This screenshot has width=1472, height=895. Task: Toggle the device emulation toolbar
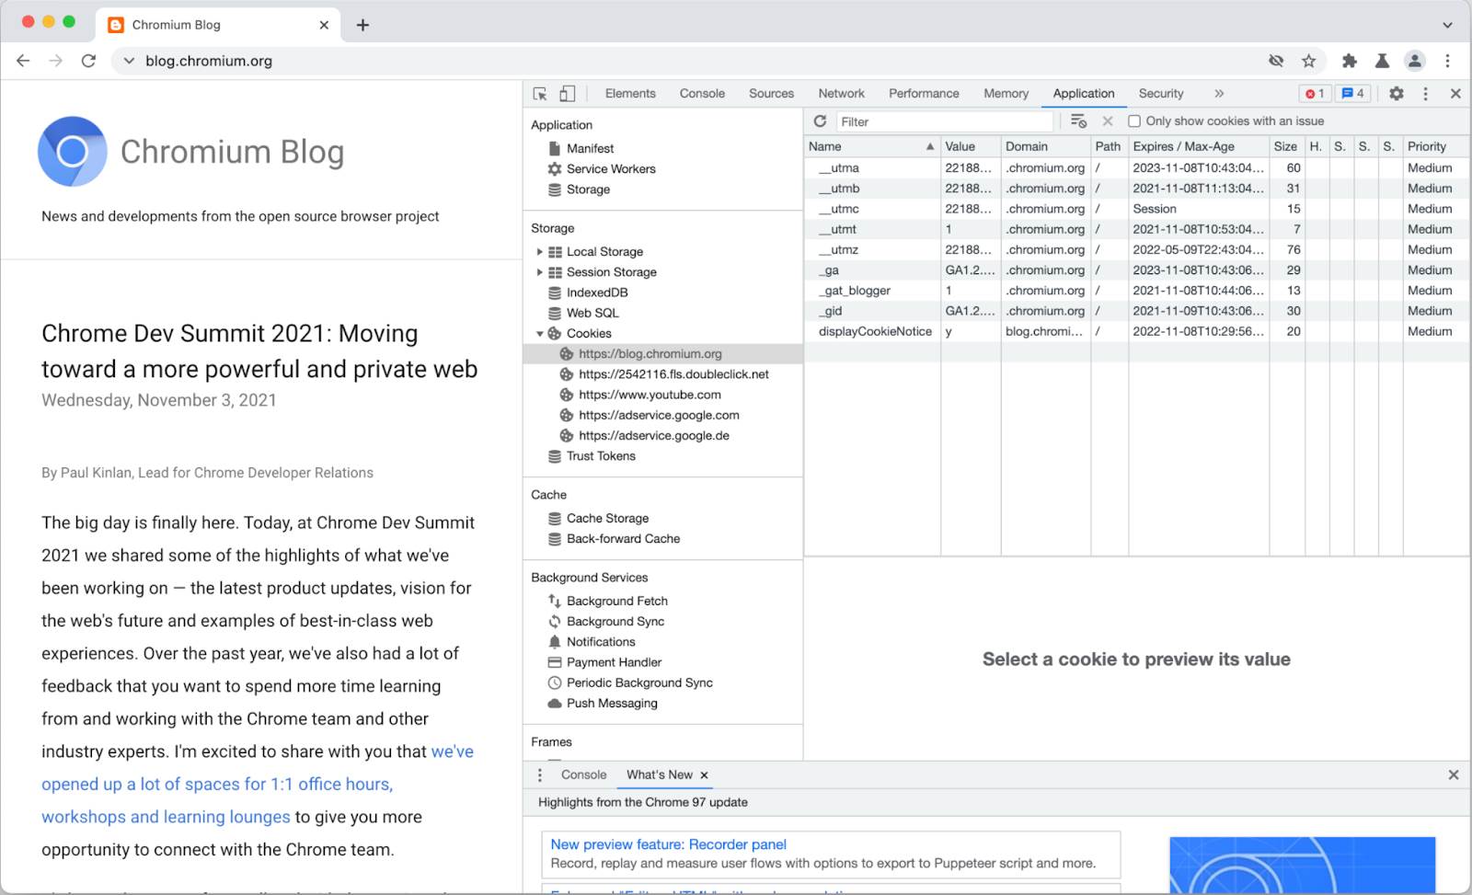pyautogui.click(x=567, y=93)
